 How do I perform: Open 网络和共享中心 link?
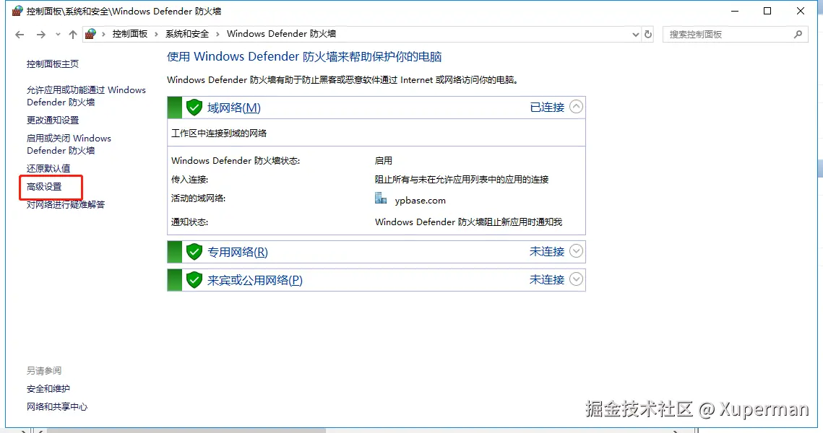click(57, 407)
